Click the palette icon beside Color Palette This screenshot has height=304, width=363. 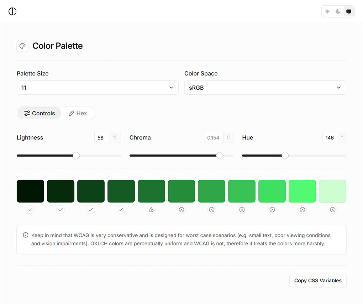pyautogui.click(x=22, y=46)
